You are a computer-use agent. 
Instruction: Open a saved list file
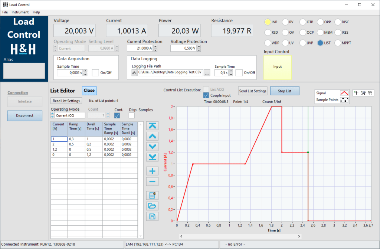pyautogui.click(x=153, y=206)
